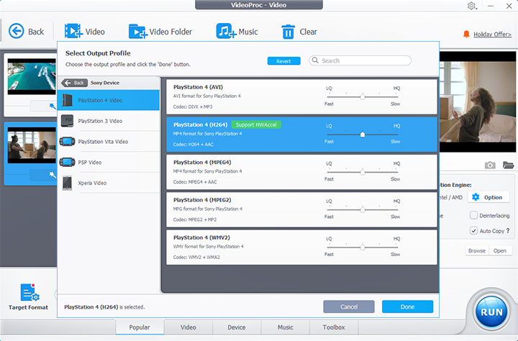Select the aerial boat video thumbnail

(x=32, y=76)
